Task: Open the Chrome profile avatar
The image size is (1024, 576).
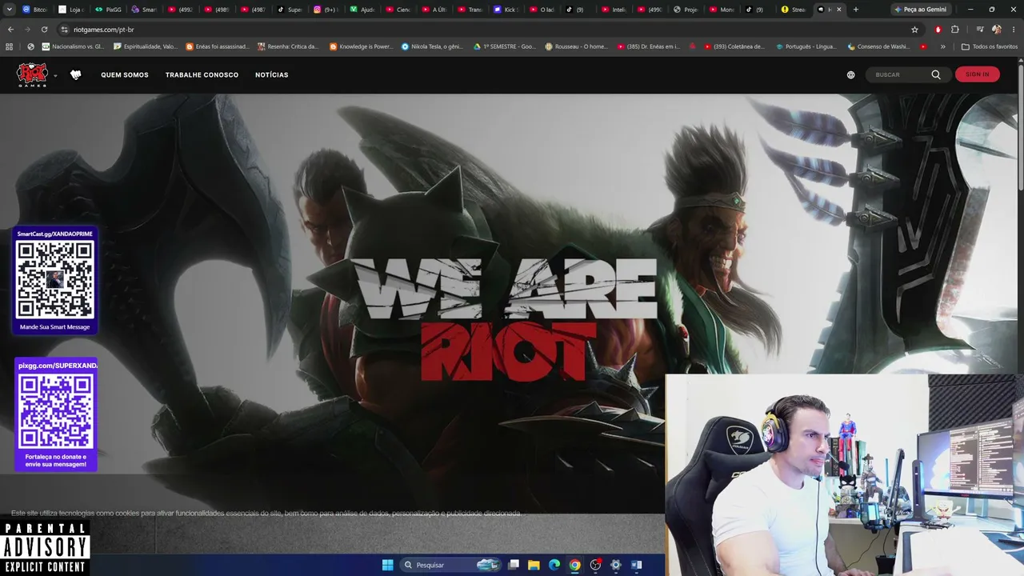Action: coord(997,30)
